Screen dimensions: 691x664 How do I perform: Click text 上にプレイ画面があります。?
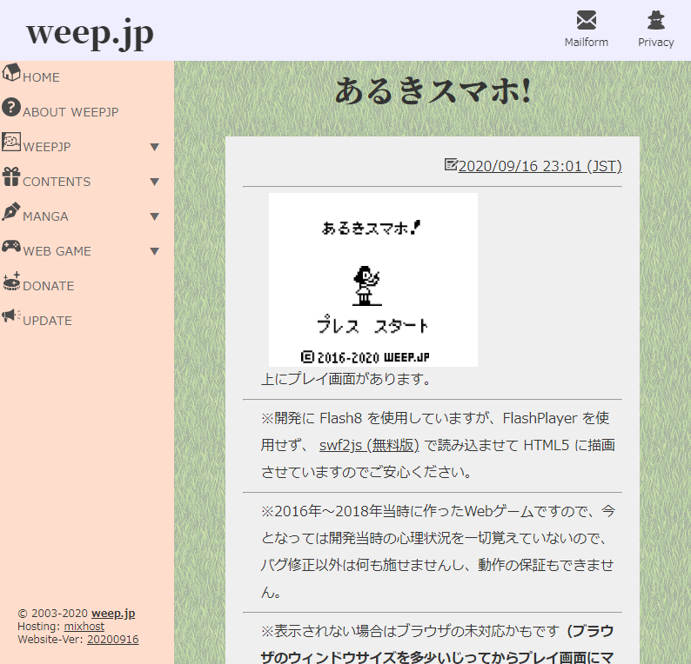347,379
